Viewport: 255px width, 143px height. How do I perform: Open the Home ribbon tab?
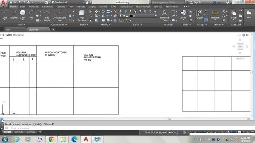(x=13, y=6)
